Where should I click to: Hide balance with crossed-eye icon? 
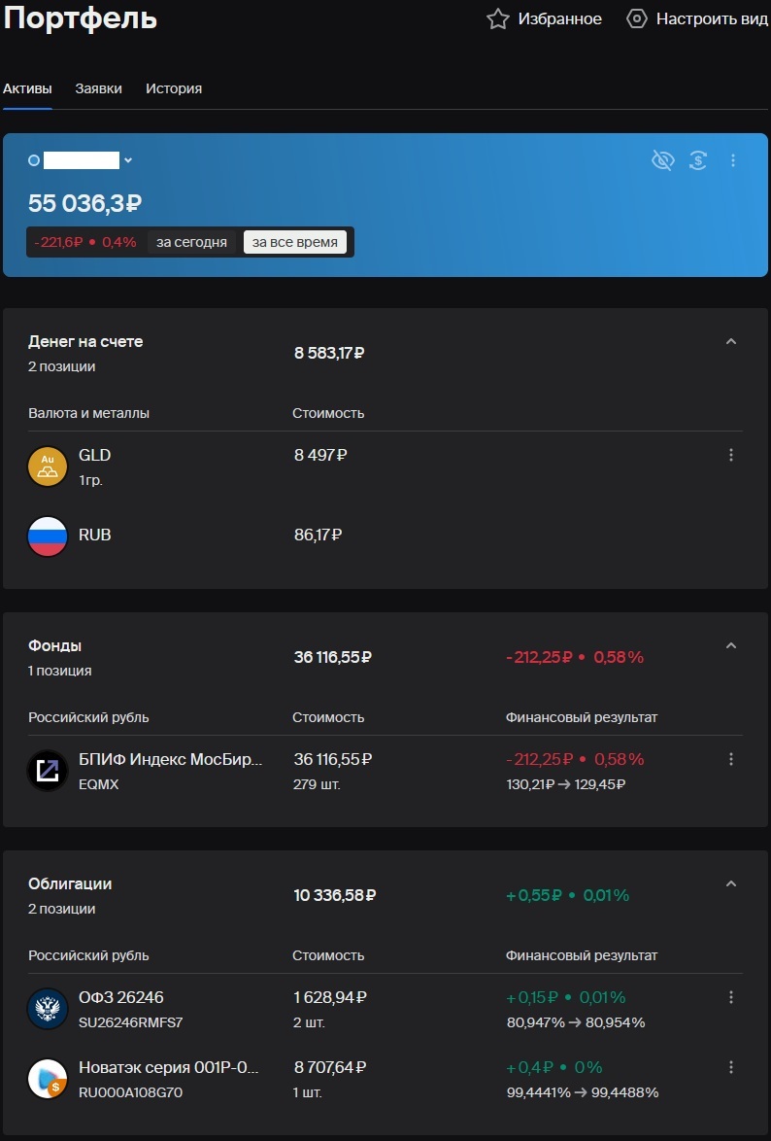662,160
